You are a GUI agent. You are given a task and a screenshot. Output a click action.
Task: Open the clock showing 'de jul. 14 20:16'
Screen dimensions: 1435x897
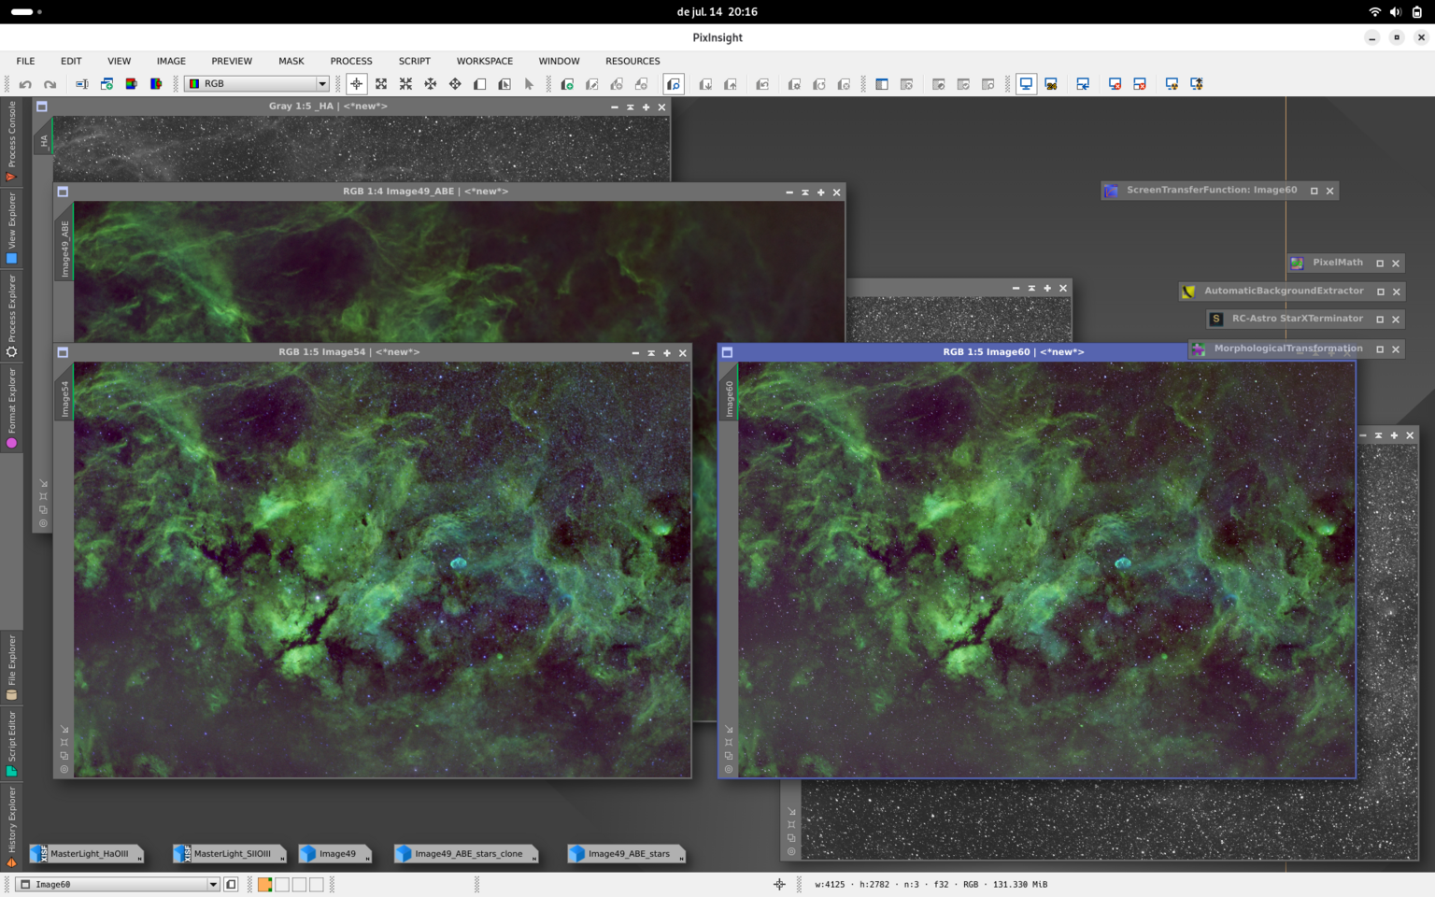(717, 12)
